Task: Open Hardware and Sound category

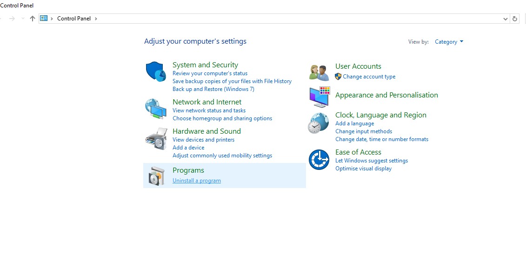Action: tap(206, 131)
